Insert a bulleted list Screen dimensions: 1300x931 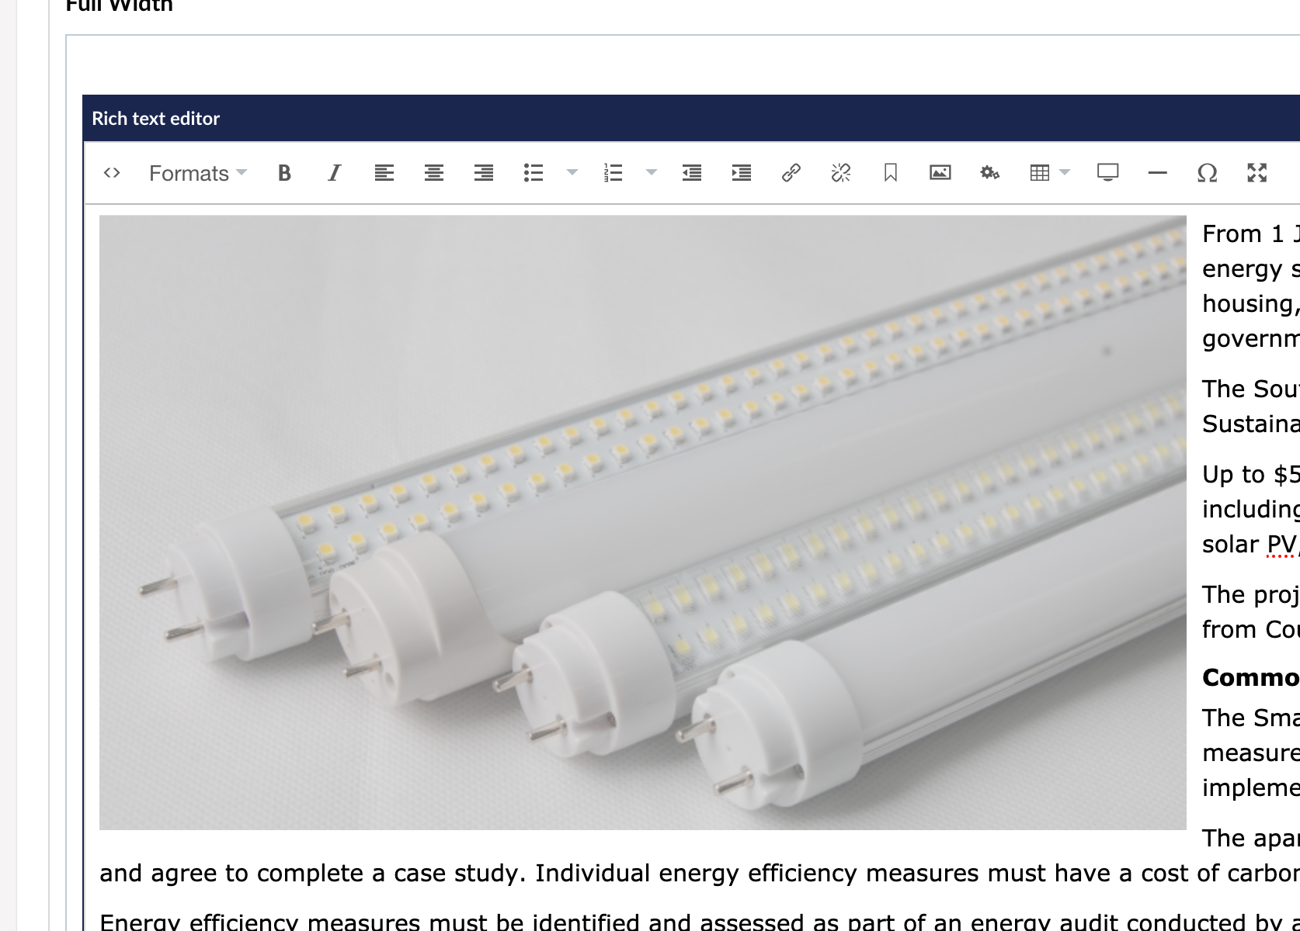point(534,173)
